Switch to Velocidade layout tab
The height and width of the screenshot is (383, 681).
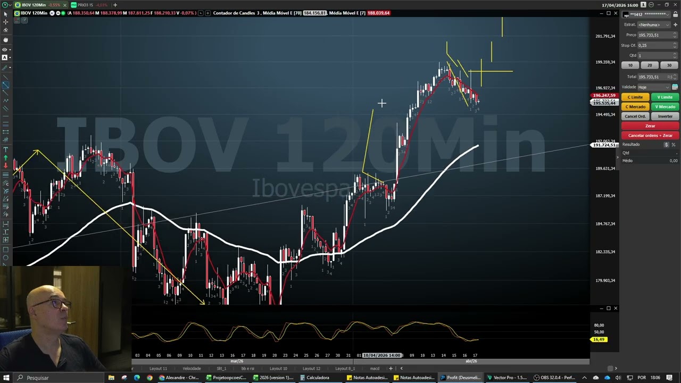tap(192, 369)
